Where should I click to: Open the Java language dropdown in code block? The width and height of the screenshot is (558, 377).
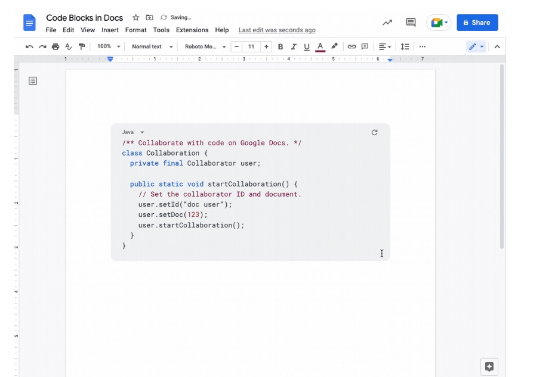(x=132, y=132)
